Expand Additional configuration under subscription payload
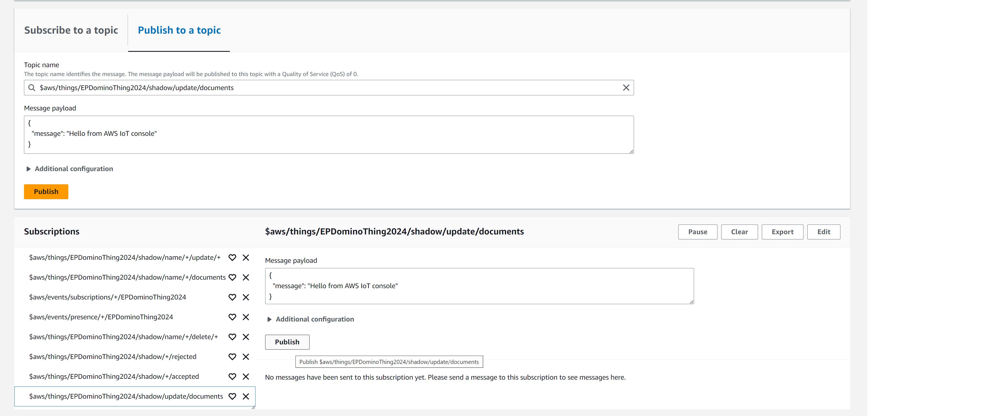 pos(310,319)
